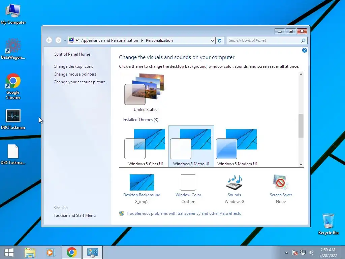Launch Google Chrome desktop shortcut

[x=13, y=86]
